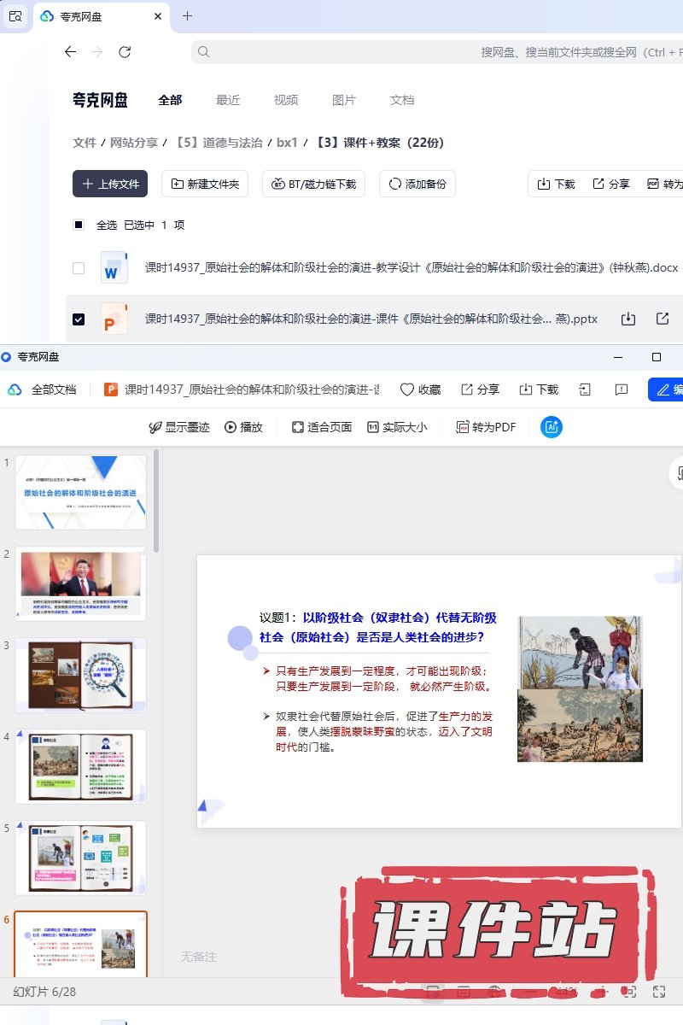Image resolution: width=683 pixels, height=1025 pixels.
Task: Click the share icon on the pptx row
Action: (x=663, y=319)
